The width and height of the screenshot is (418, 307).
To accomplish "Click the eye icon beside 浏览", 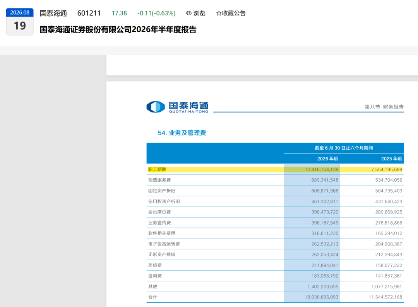I will point(189,13).
